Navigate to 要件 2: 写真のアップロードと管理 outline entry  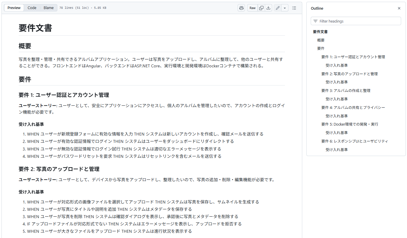tap(349, 74)
